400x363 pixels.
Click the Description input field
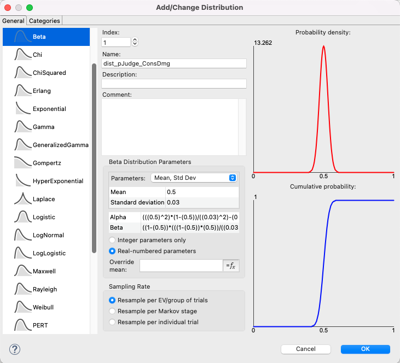[174, 84]
